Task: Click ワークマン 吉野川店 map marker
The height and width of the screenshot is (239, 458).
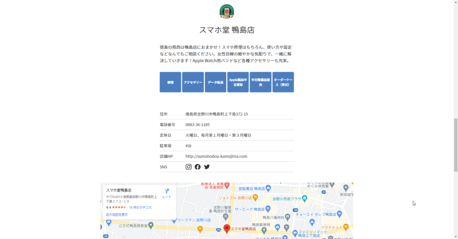Action: tap(174, 220)
